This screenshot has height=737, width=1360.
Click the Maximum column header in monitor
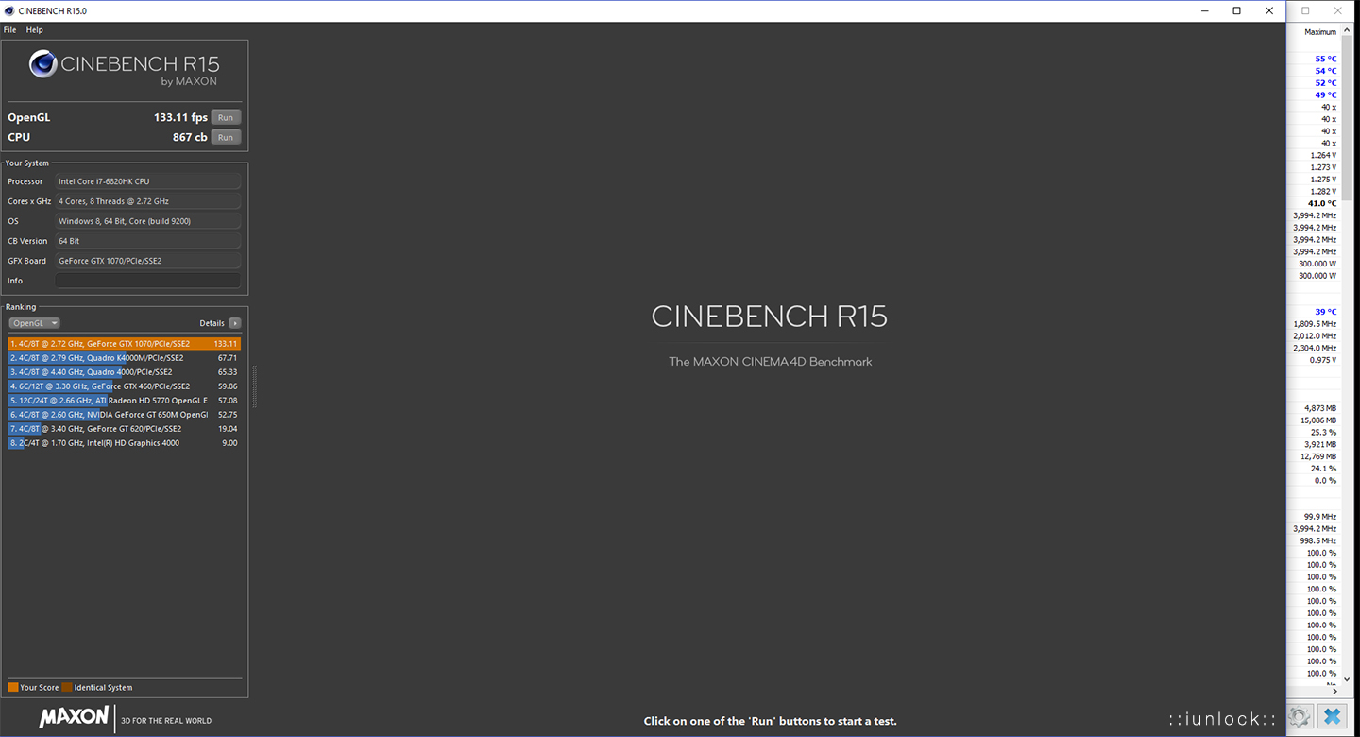pyautogui.click(x=1320, y=32)
